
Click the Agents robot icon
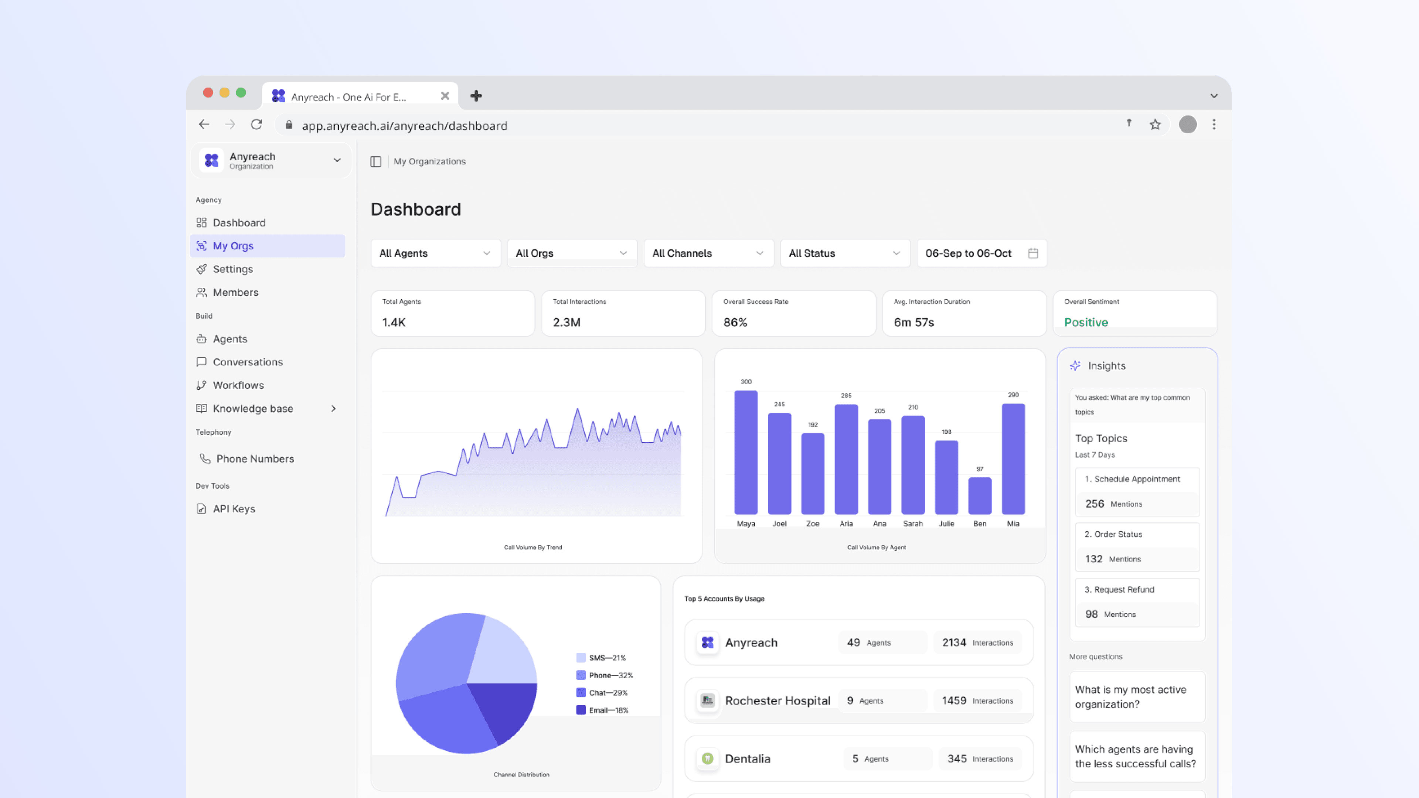[x=202, y=339]
